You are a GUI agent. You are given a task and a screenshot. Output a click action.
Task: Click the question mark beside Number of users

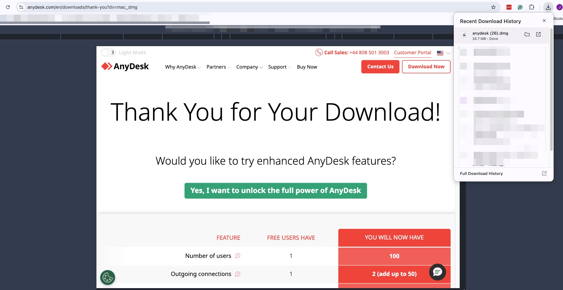[238, 256]
